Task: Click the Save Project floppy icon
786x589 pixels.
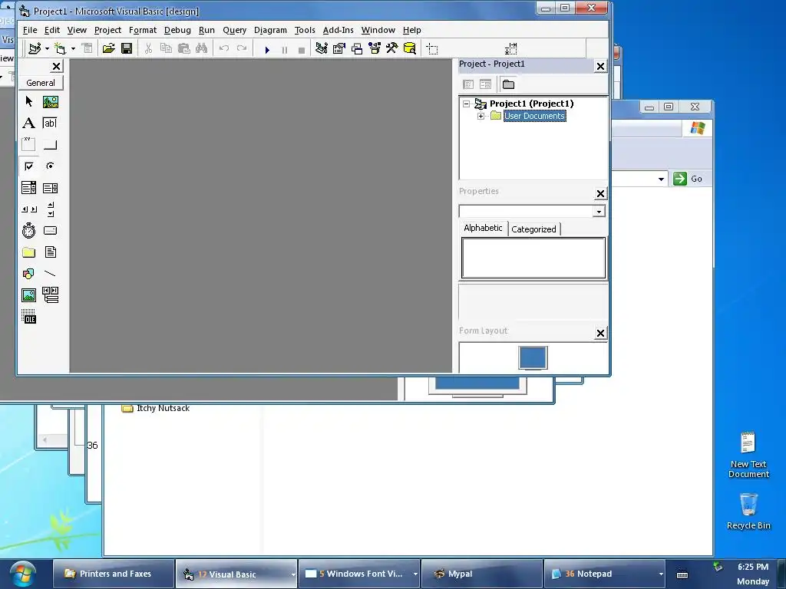Action: click(127, 48)
